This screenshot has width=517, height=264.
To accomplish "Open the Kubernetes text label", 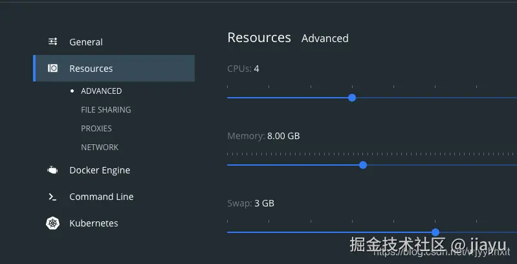I will click(x=94, y=223).
